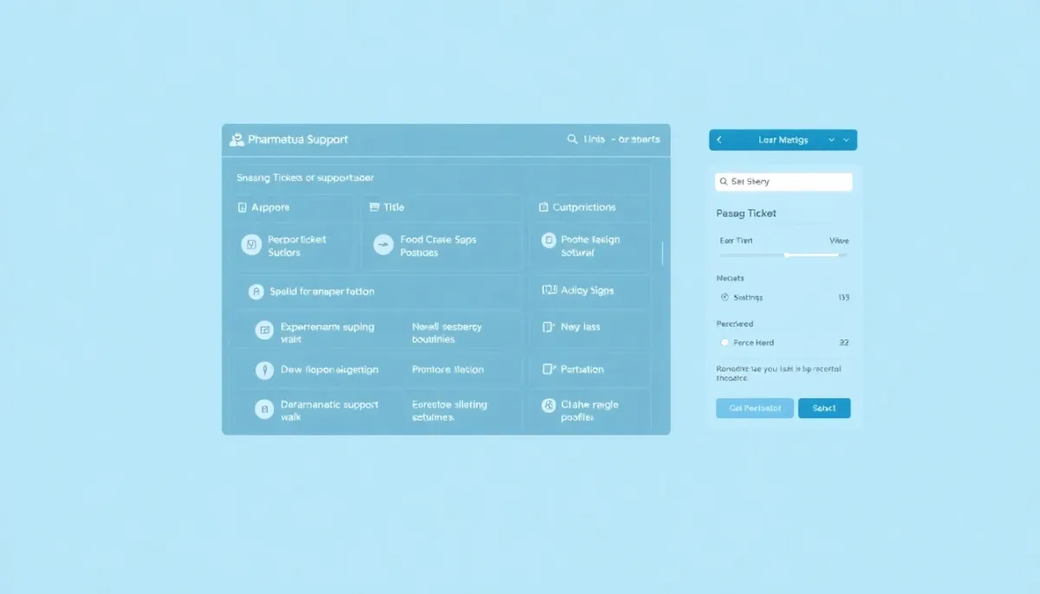The image size is (1040, 594).
Task: Click the search magnifier icon in header
Action: [x=572, y=139]
